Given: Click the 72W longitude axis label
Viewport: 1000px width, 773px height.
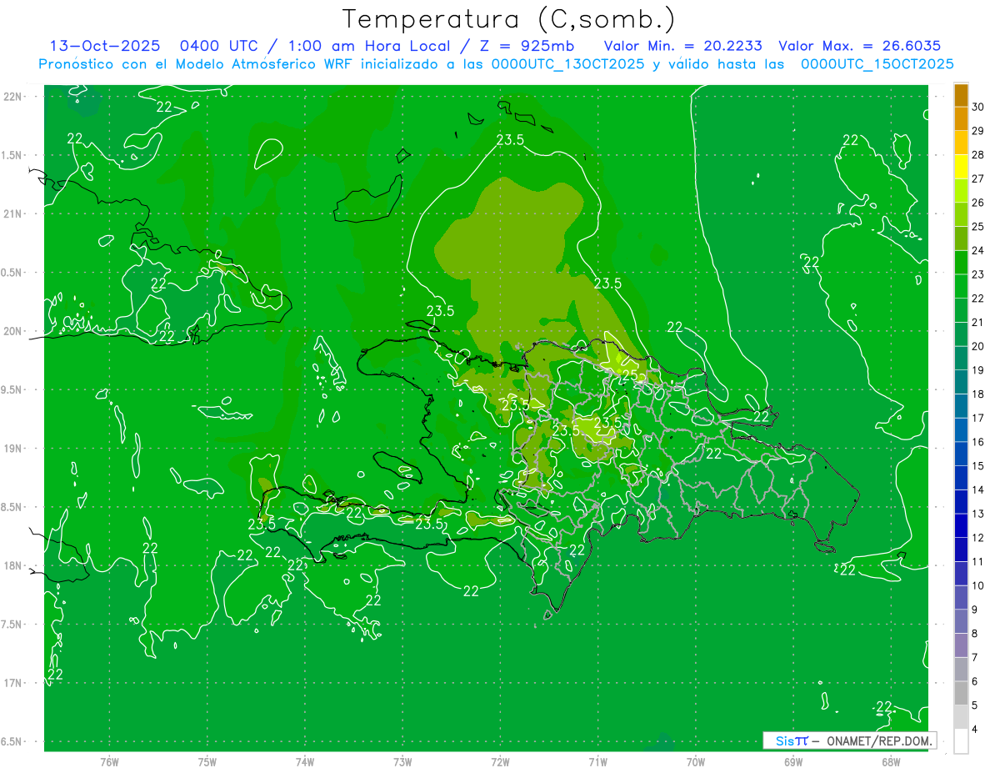Looking at the screenshot, I should pyautogui.click(x=500, y=761).
